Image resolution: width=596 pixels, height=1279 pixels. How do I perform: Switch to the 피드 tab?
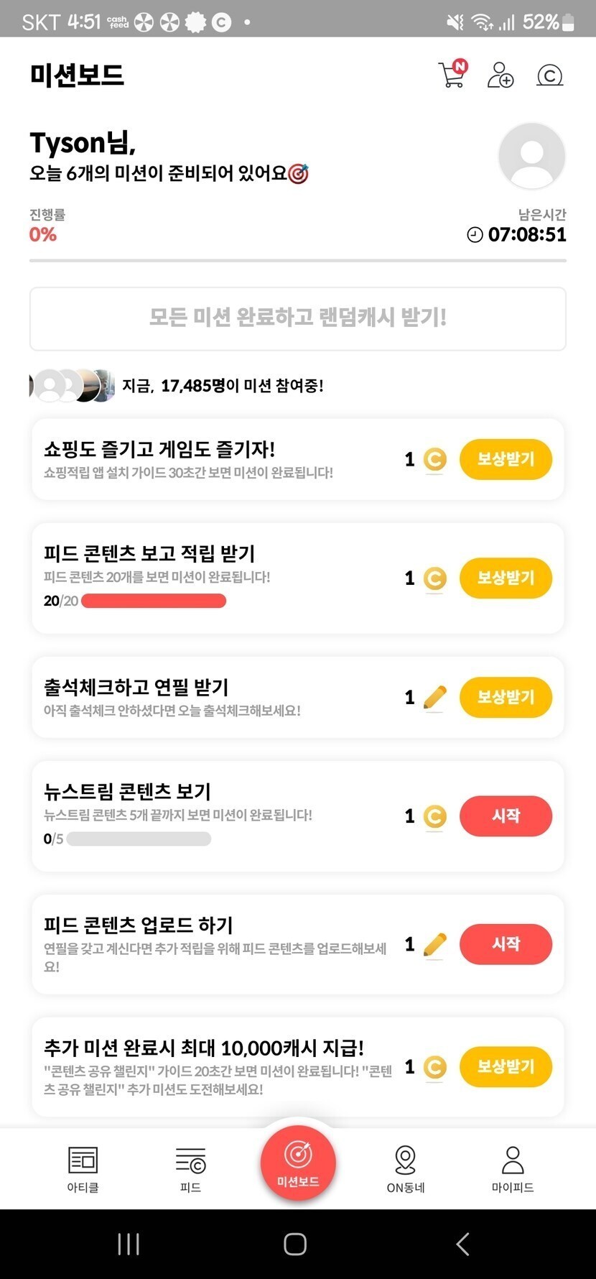point(190,1169)
